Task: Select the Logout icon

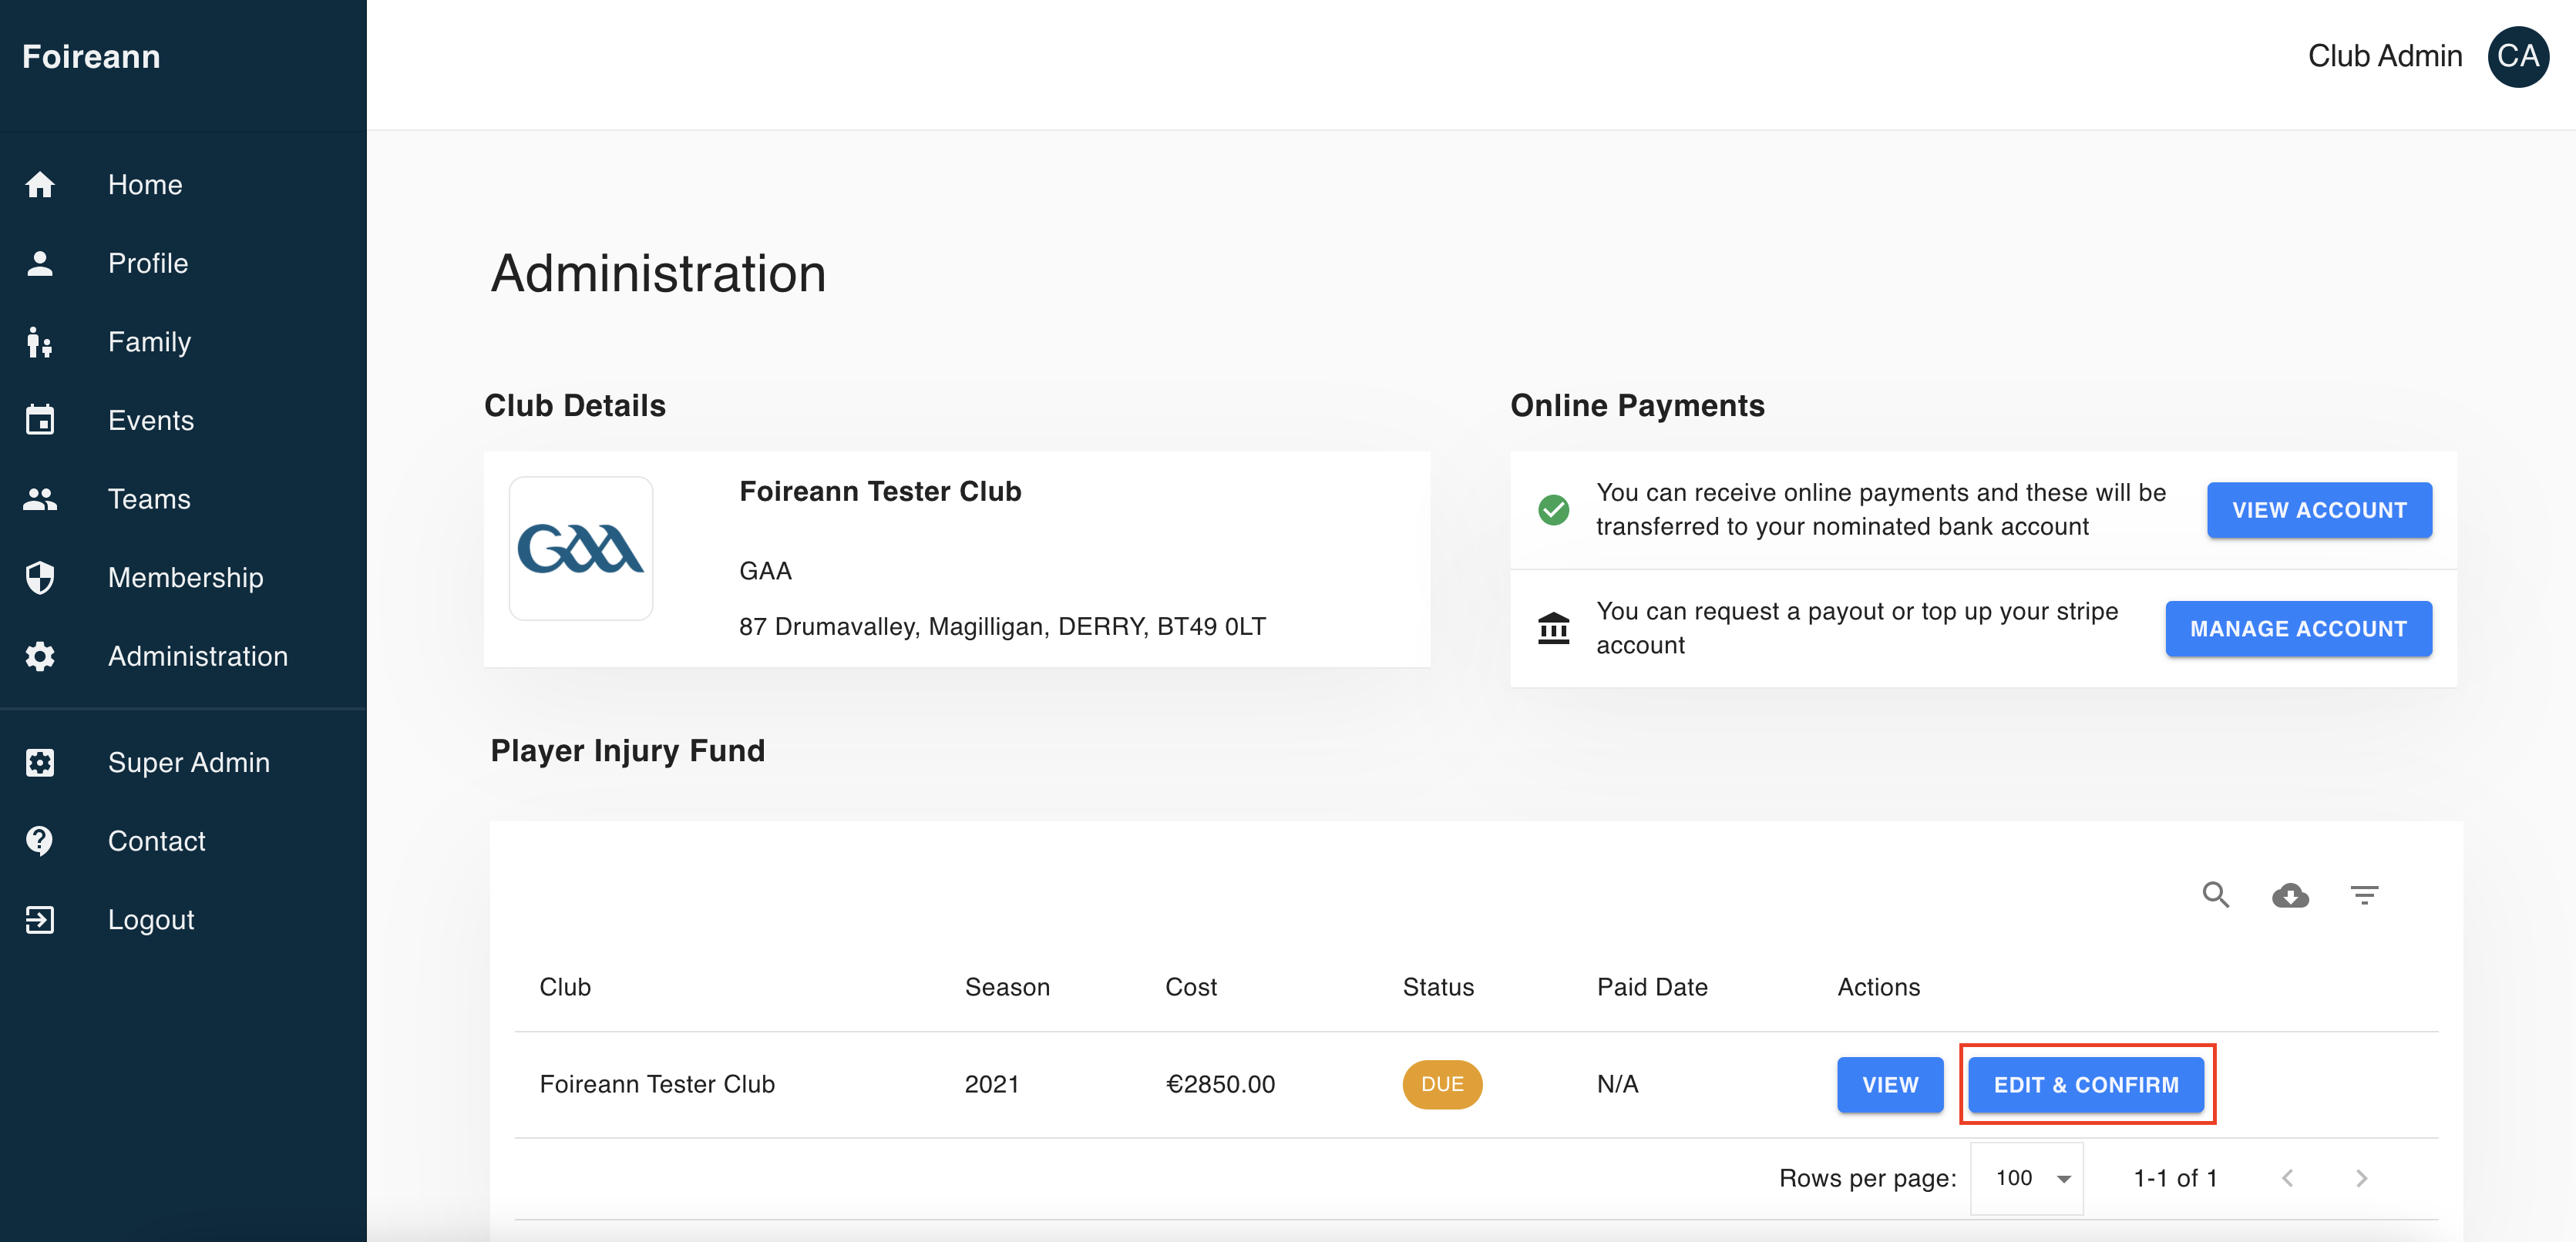Action: pyautogui.click(x=41, y=919)
